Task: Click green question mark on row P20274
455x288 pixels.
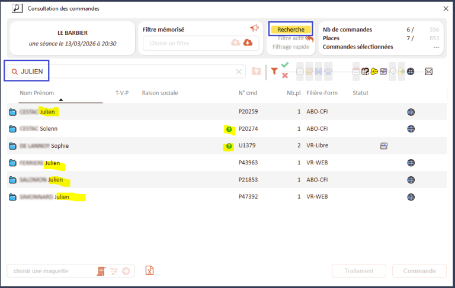Action: (x=229, y=130)
